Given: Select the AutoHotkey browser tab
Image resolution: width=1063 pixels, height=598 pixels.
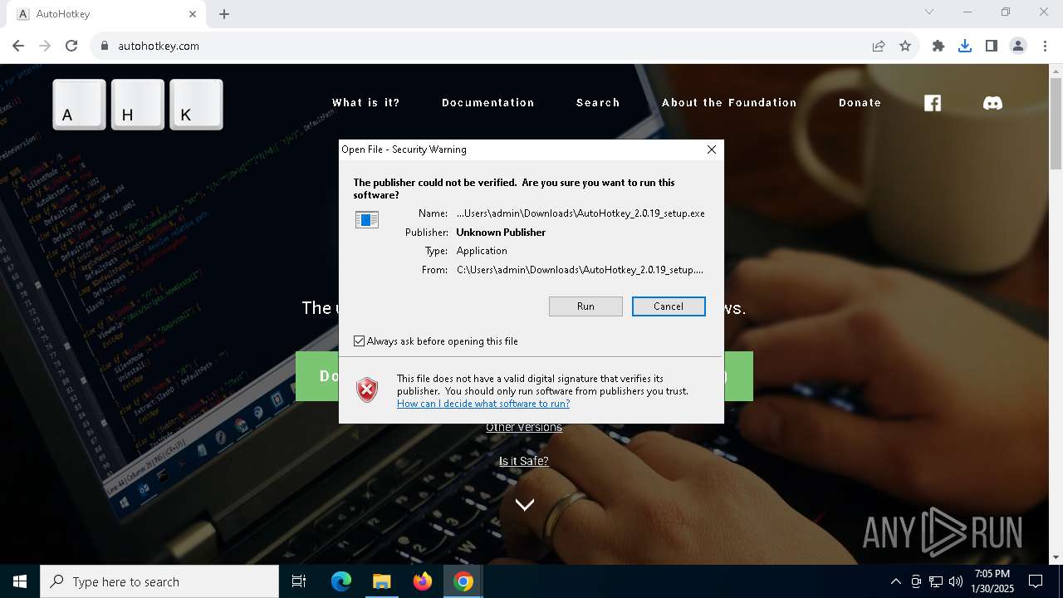Looking at the screenshot, I should pyautogui.click(x=106, y=14).
